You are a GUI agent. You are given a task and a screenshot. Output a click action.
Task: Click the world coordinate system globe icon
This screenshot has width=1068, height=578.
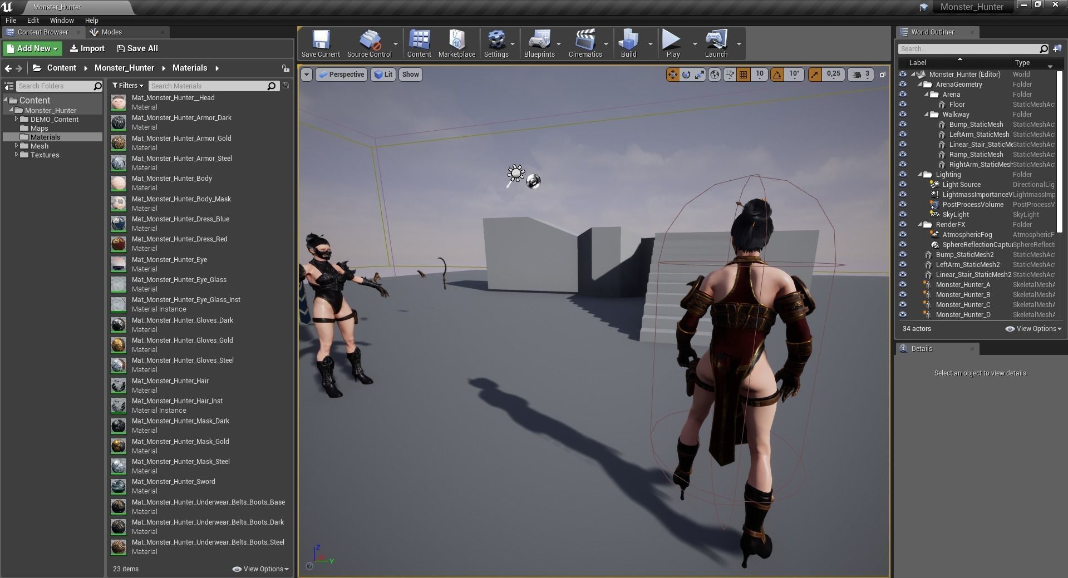point(715,75)
